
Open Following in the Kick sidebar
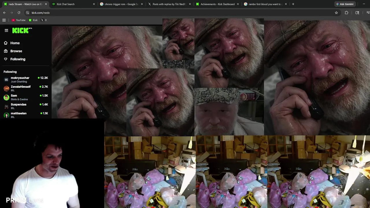coord(18,59)
